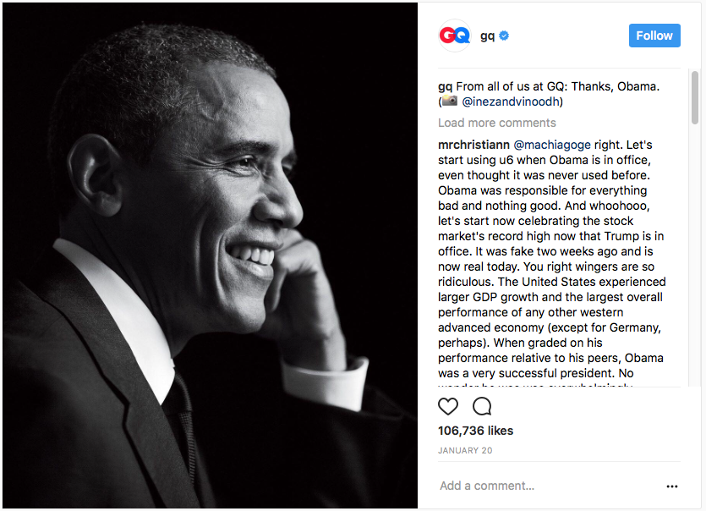View who liked via 106,736 likes
Screen dimensions: 706x511
tap(475, 430)
